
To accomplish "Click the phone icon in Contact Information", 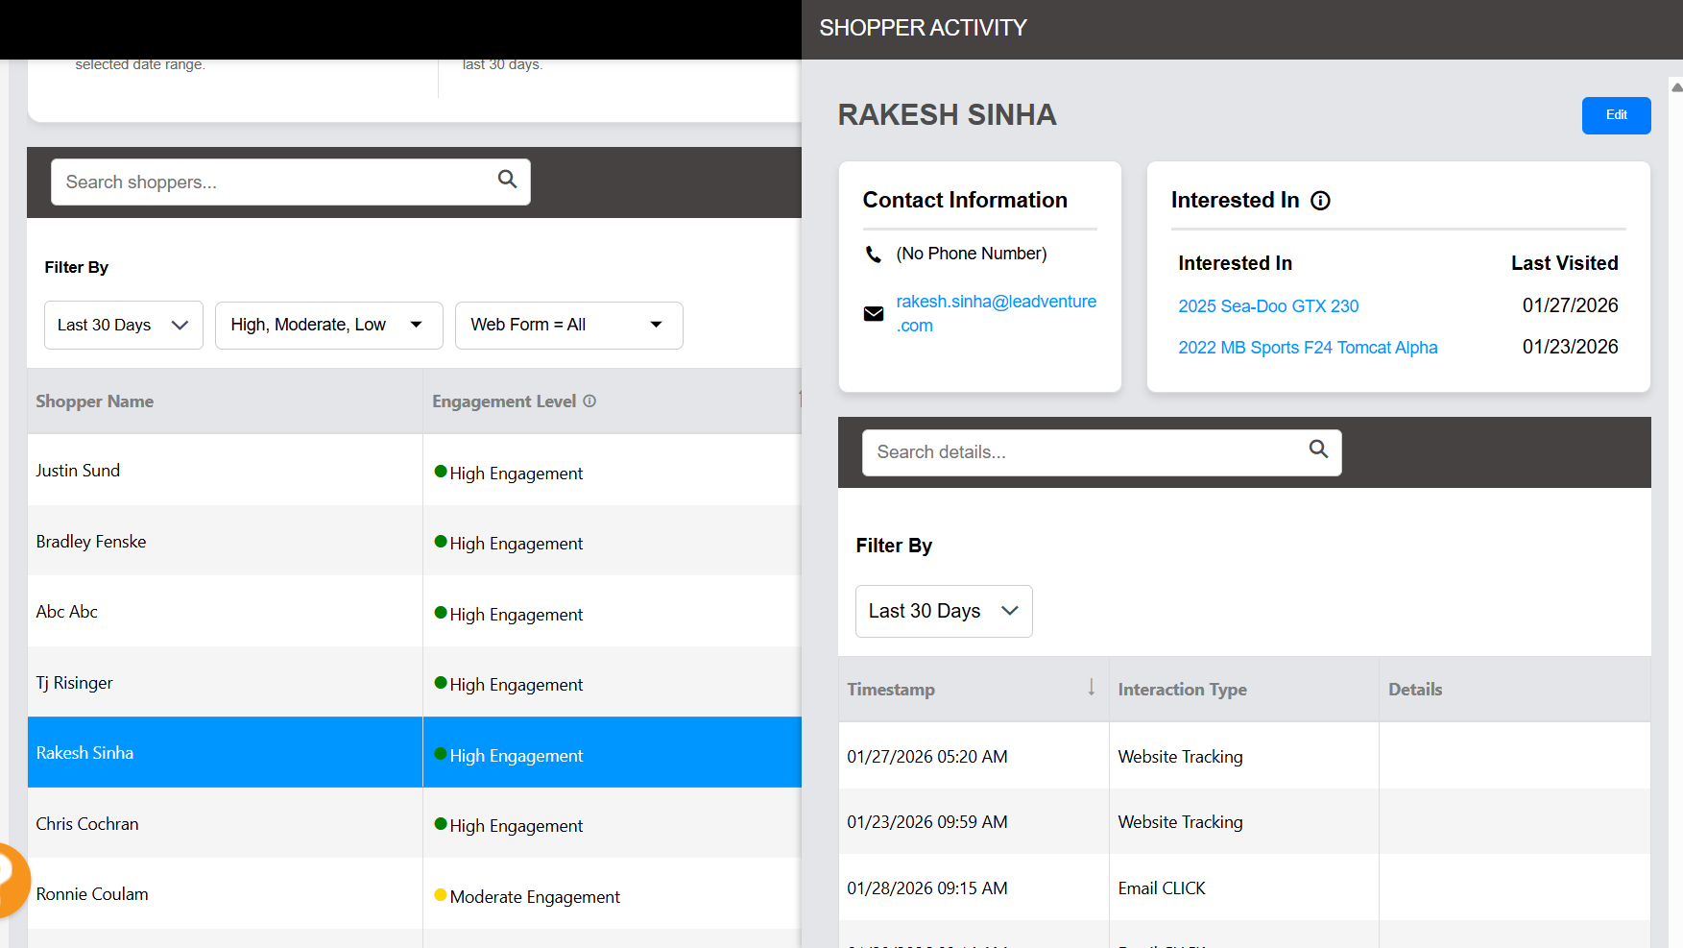I will pyautogui.click(x=873, y=255).
